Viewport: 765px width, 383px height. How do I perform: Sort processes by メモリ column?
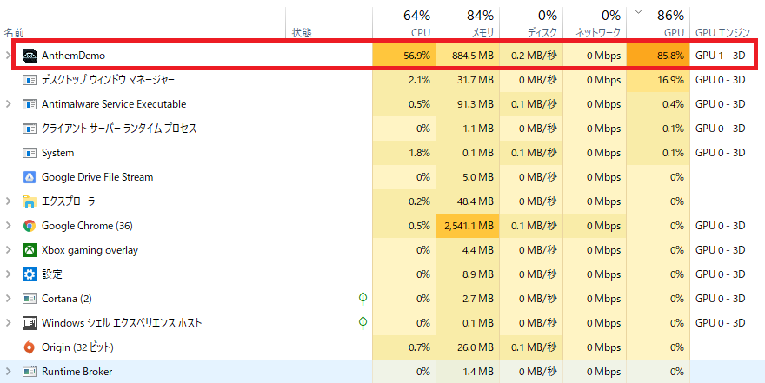point(483,33)
